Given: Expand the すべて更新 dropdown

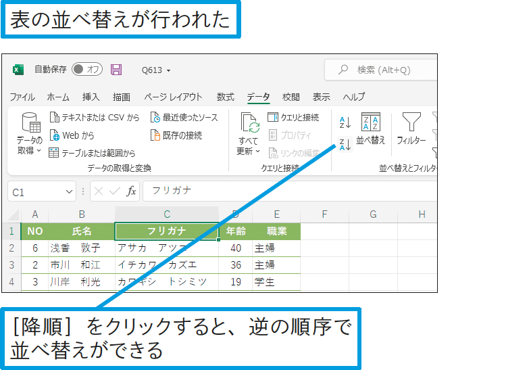Looking at the screenshot, I should pos(249,134).
